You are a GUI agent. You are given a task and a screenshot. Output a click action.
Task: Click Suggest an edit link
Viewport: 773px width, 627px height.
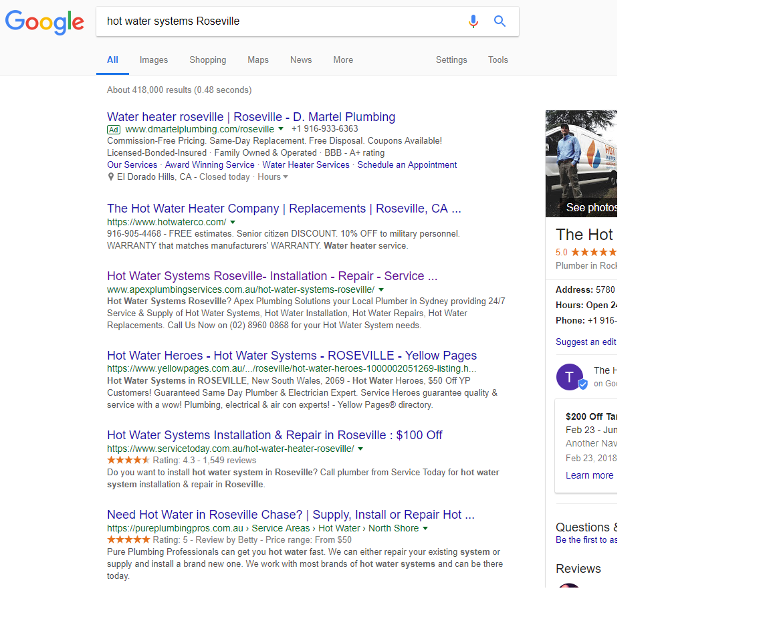(586, 342)
